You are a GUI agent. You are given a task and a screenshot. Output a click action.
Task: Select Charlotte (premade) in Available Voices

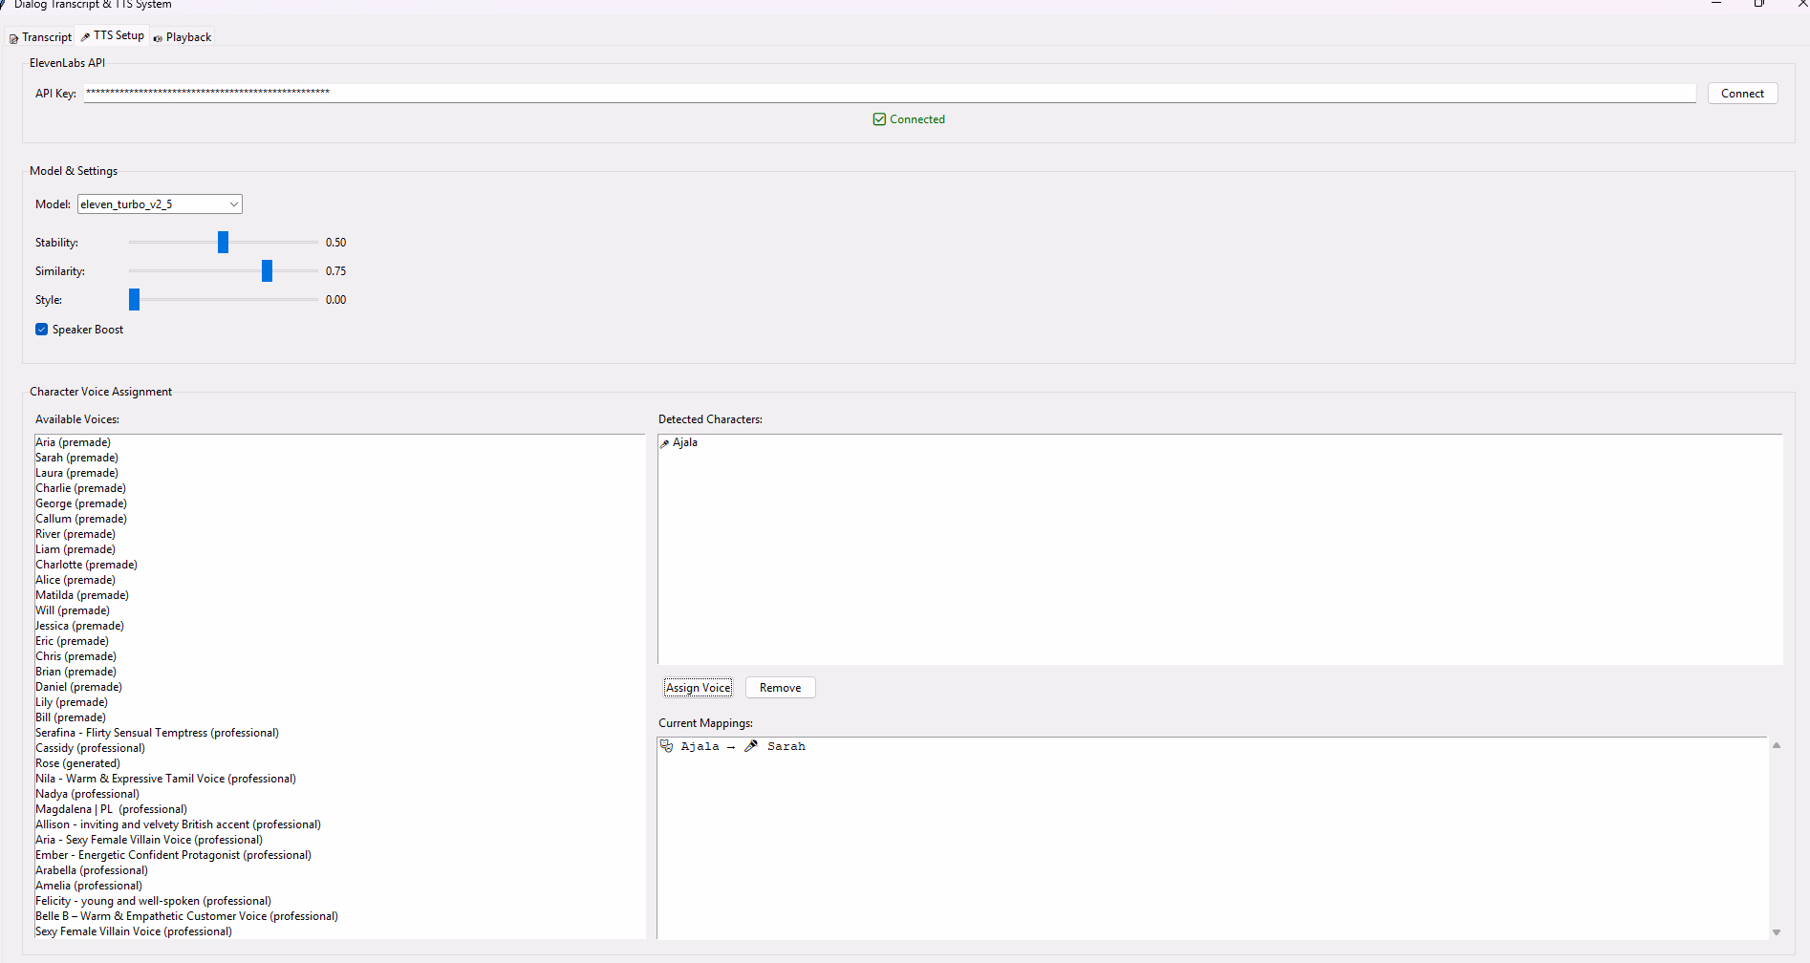(87, 565)
